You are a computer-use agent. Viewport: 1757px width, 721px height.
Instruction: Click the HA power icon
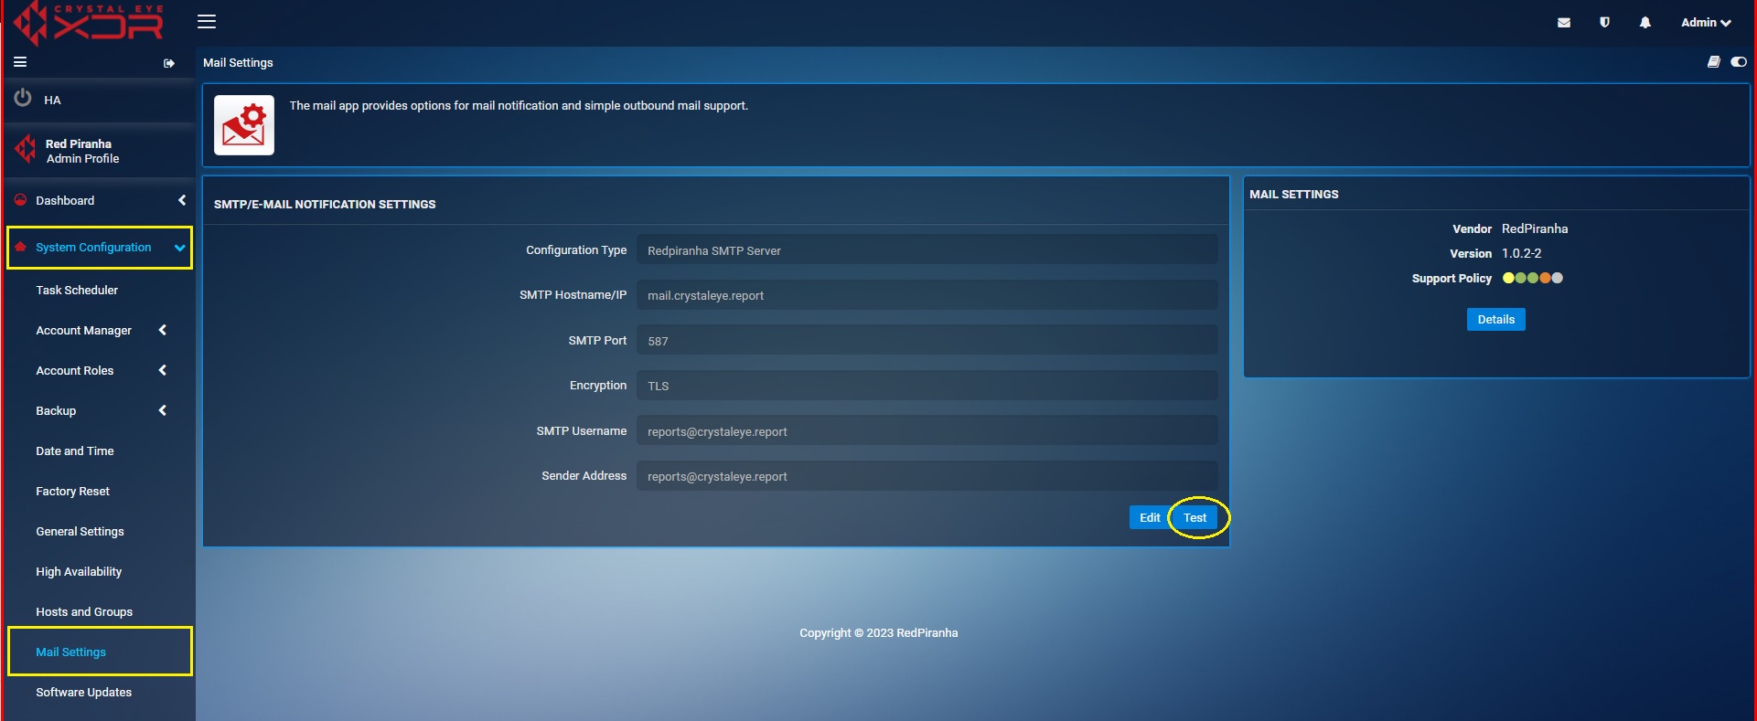click(23, 99)
